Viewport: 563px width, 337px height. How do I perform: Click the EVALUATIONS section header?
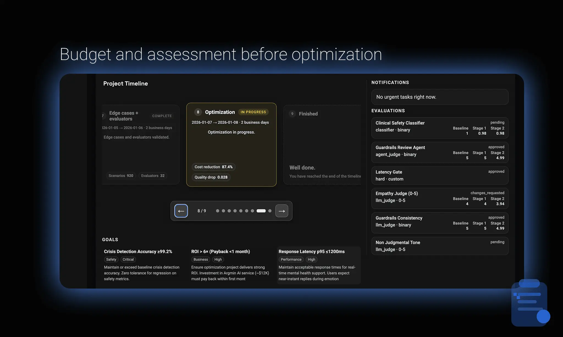[388, 111]
